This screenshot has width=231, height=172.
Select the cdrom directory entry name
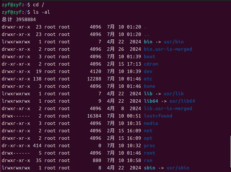coord(151,64)
